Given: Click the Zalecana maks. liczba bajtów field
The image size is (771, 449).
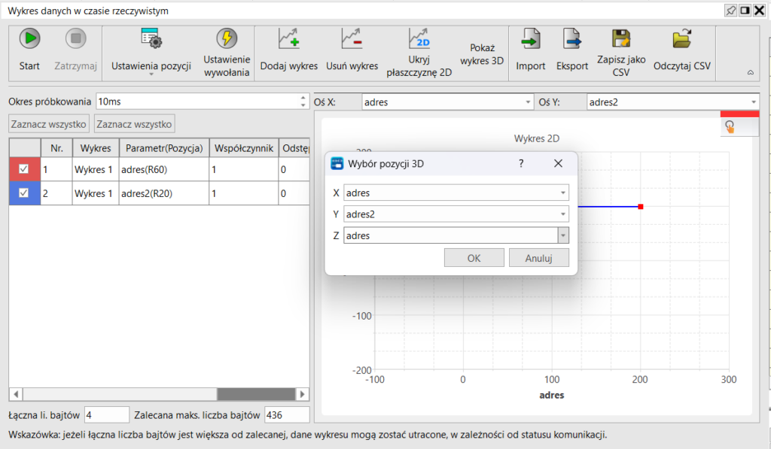Looking at the screenshot, I should [287, 415].
